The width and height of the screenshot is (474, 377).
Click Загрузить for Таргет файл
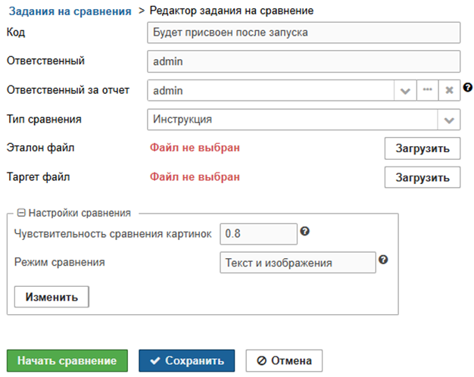click(422, 177)
